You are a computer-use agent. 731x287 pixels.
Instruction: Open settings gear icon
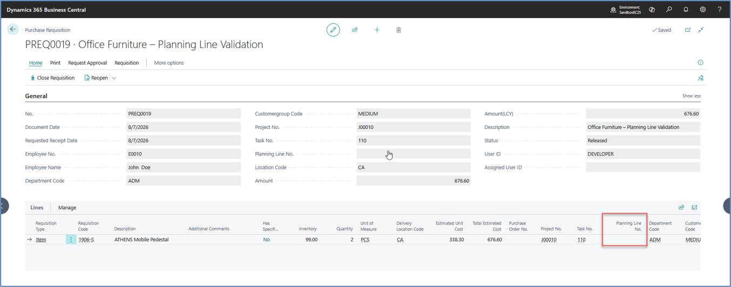702,9
